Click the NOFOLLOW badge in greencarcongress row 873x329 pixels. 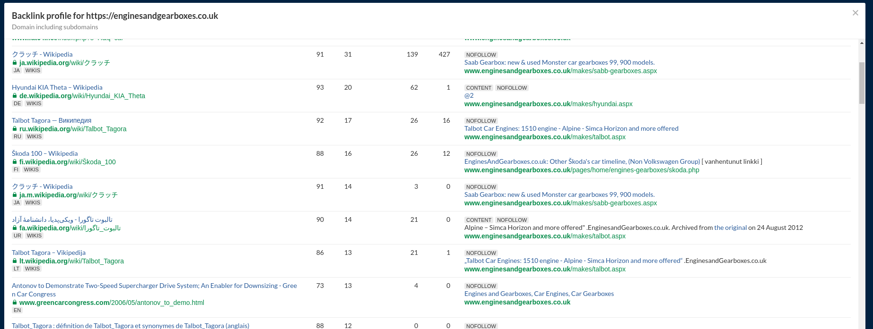(x=481, y=286)
